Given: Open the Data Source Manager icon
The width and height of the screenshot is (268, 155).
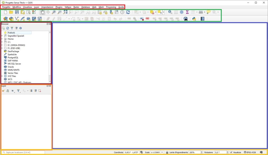Looking at the screenshot, I should pos(5,19).
